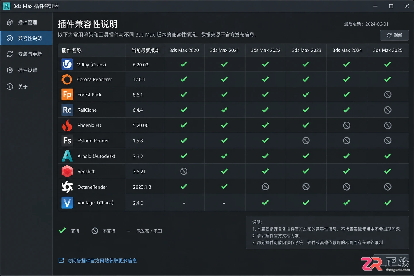This screenshot has height=276, width=414.
Task: Click Redshift's unsupported icon under 3ds Max 2020
Action: click(x=184, y=171)
